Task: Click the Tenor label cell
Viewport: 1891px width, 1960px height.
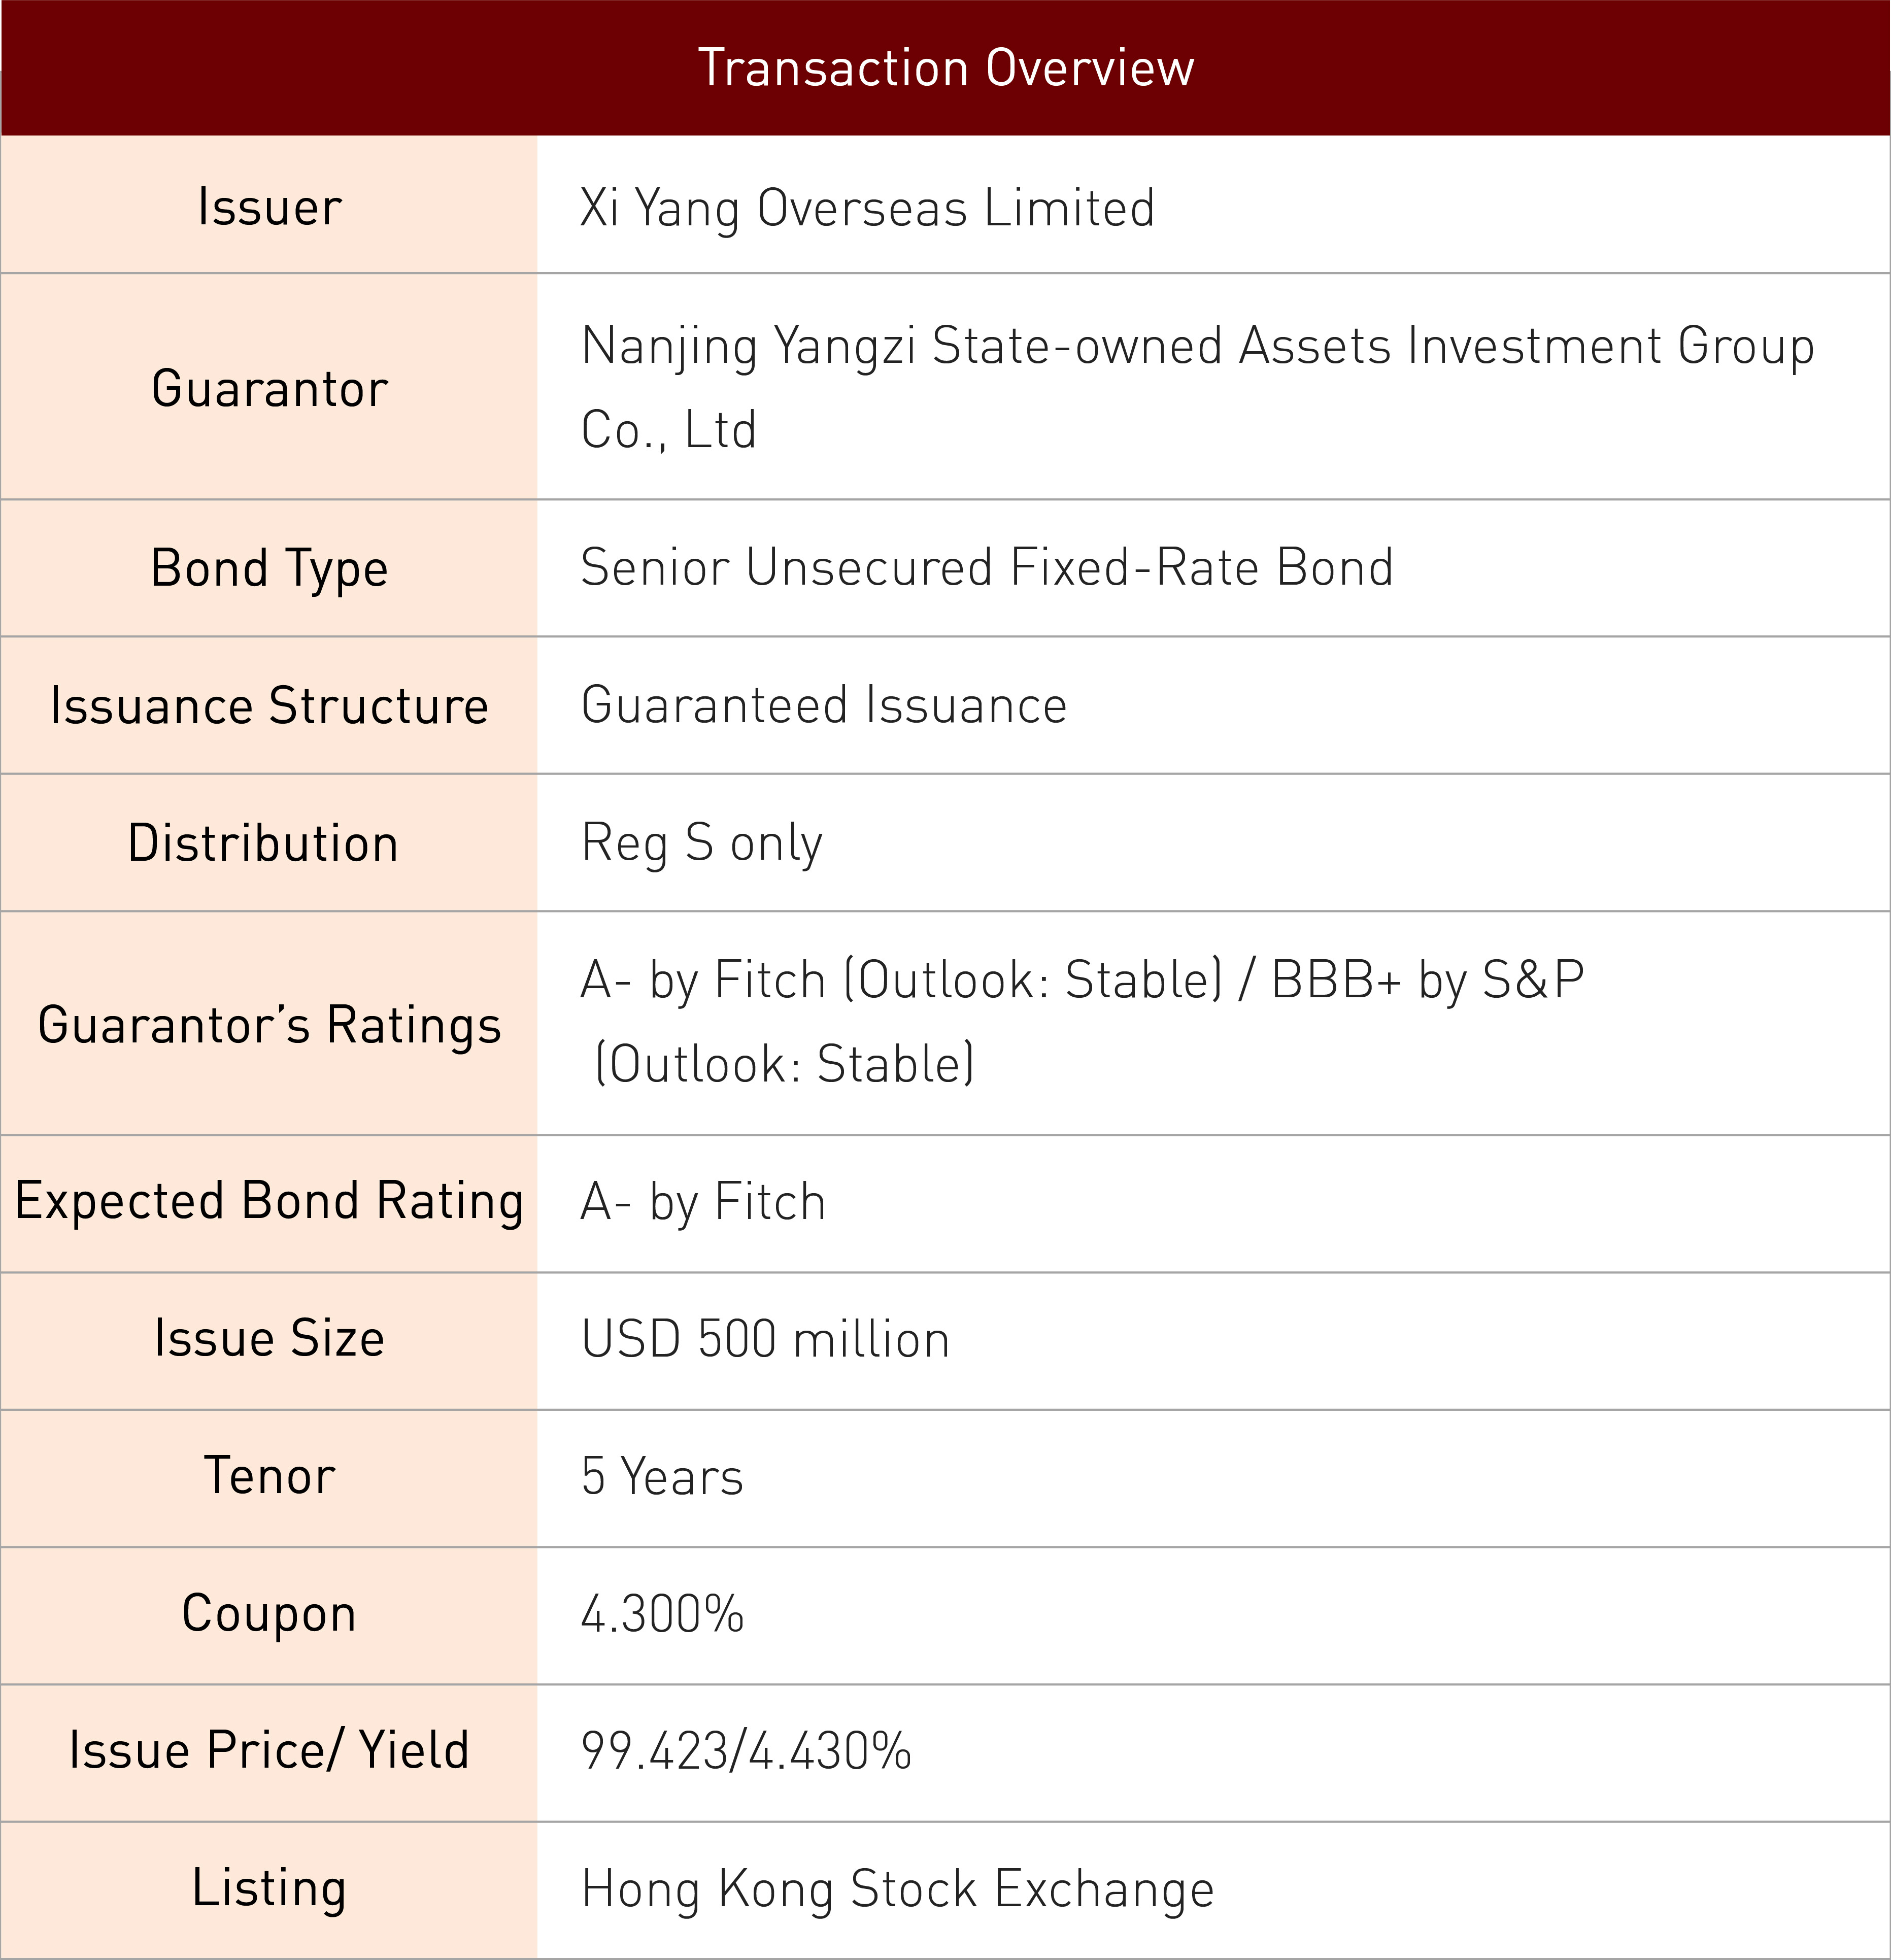Action: [x=269, y=1476]
